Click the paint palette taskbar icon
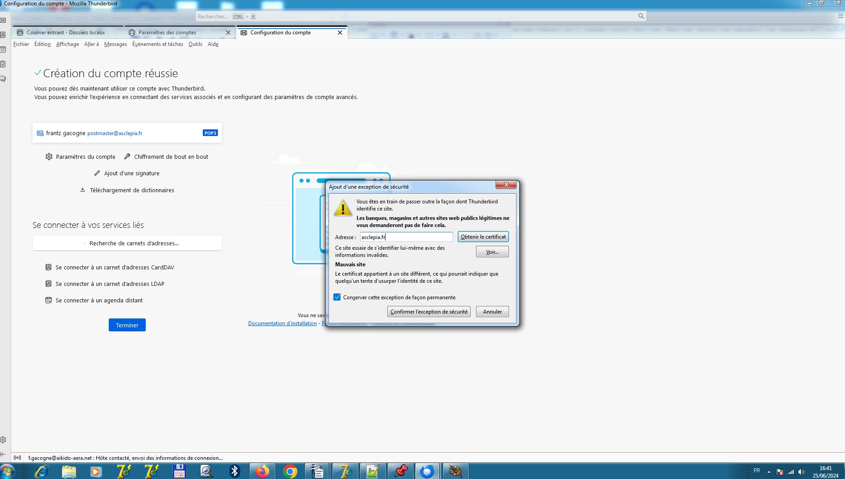This screenshot has height=479, width=845. (x=455, y=471)
